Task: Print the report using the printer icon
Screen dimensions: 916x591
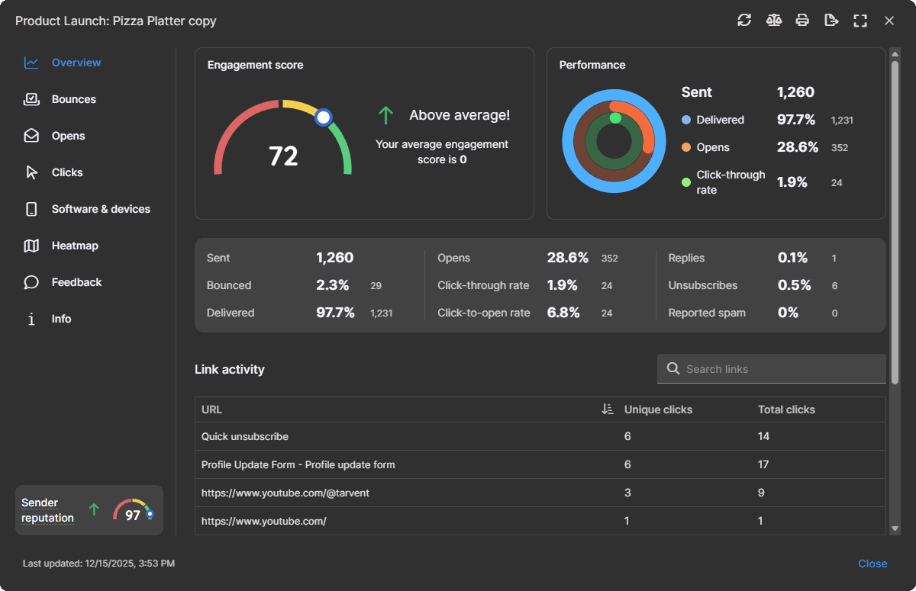Action: coord(802,21)
